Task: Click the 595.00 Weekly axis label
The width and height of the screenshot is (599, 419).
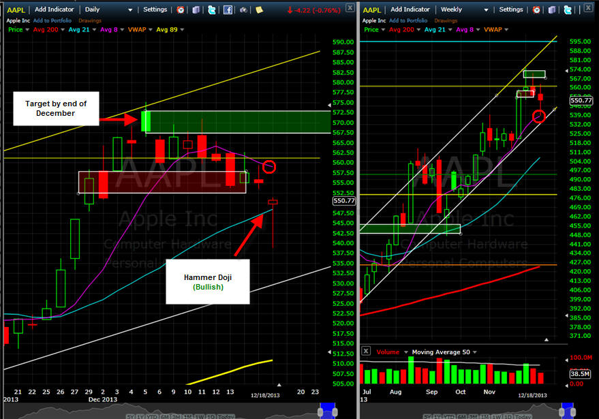Action: pyautogui.click(x=581, y=42)
